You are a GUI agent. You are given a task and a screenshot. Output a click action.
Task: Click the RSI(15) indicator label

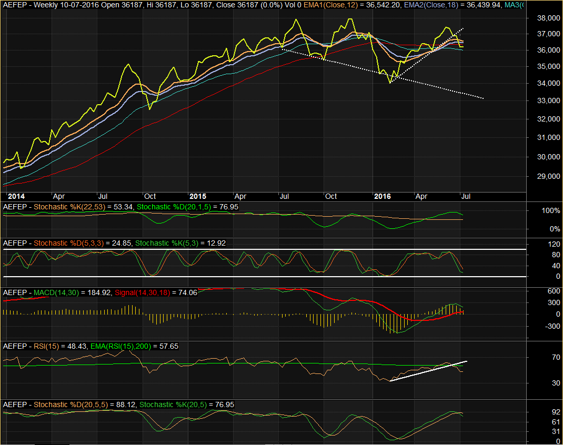[x=44, y=347]
